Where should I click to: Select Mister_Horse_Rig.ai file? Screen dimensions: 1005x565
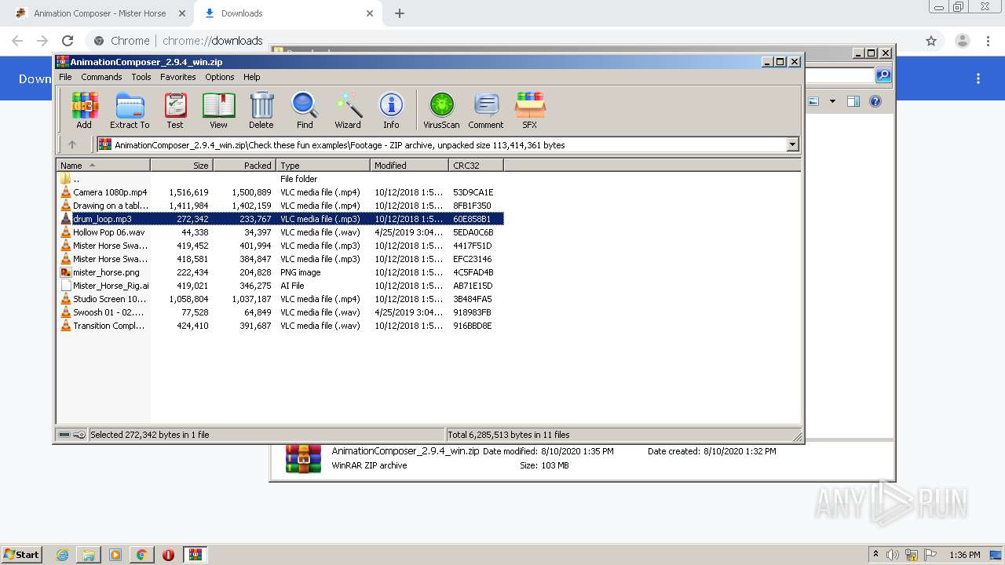click(x=280, y=286)
